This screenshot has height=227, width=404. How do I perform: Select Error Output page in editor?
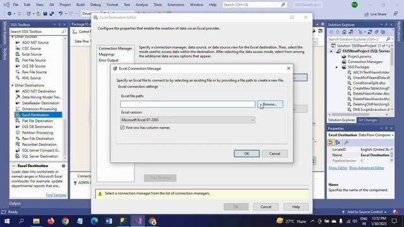pyautogui.click(x=109, y=61)
